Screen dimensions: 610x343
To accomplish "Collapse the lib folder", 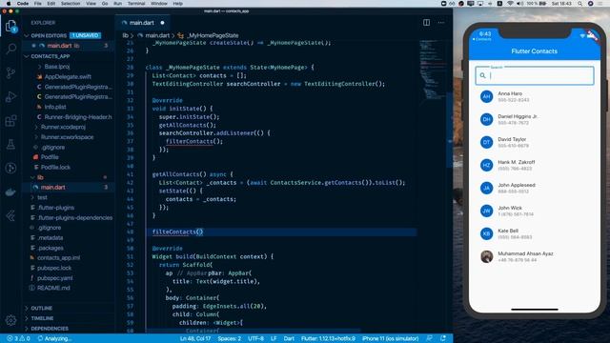I will coord(40,177).
